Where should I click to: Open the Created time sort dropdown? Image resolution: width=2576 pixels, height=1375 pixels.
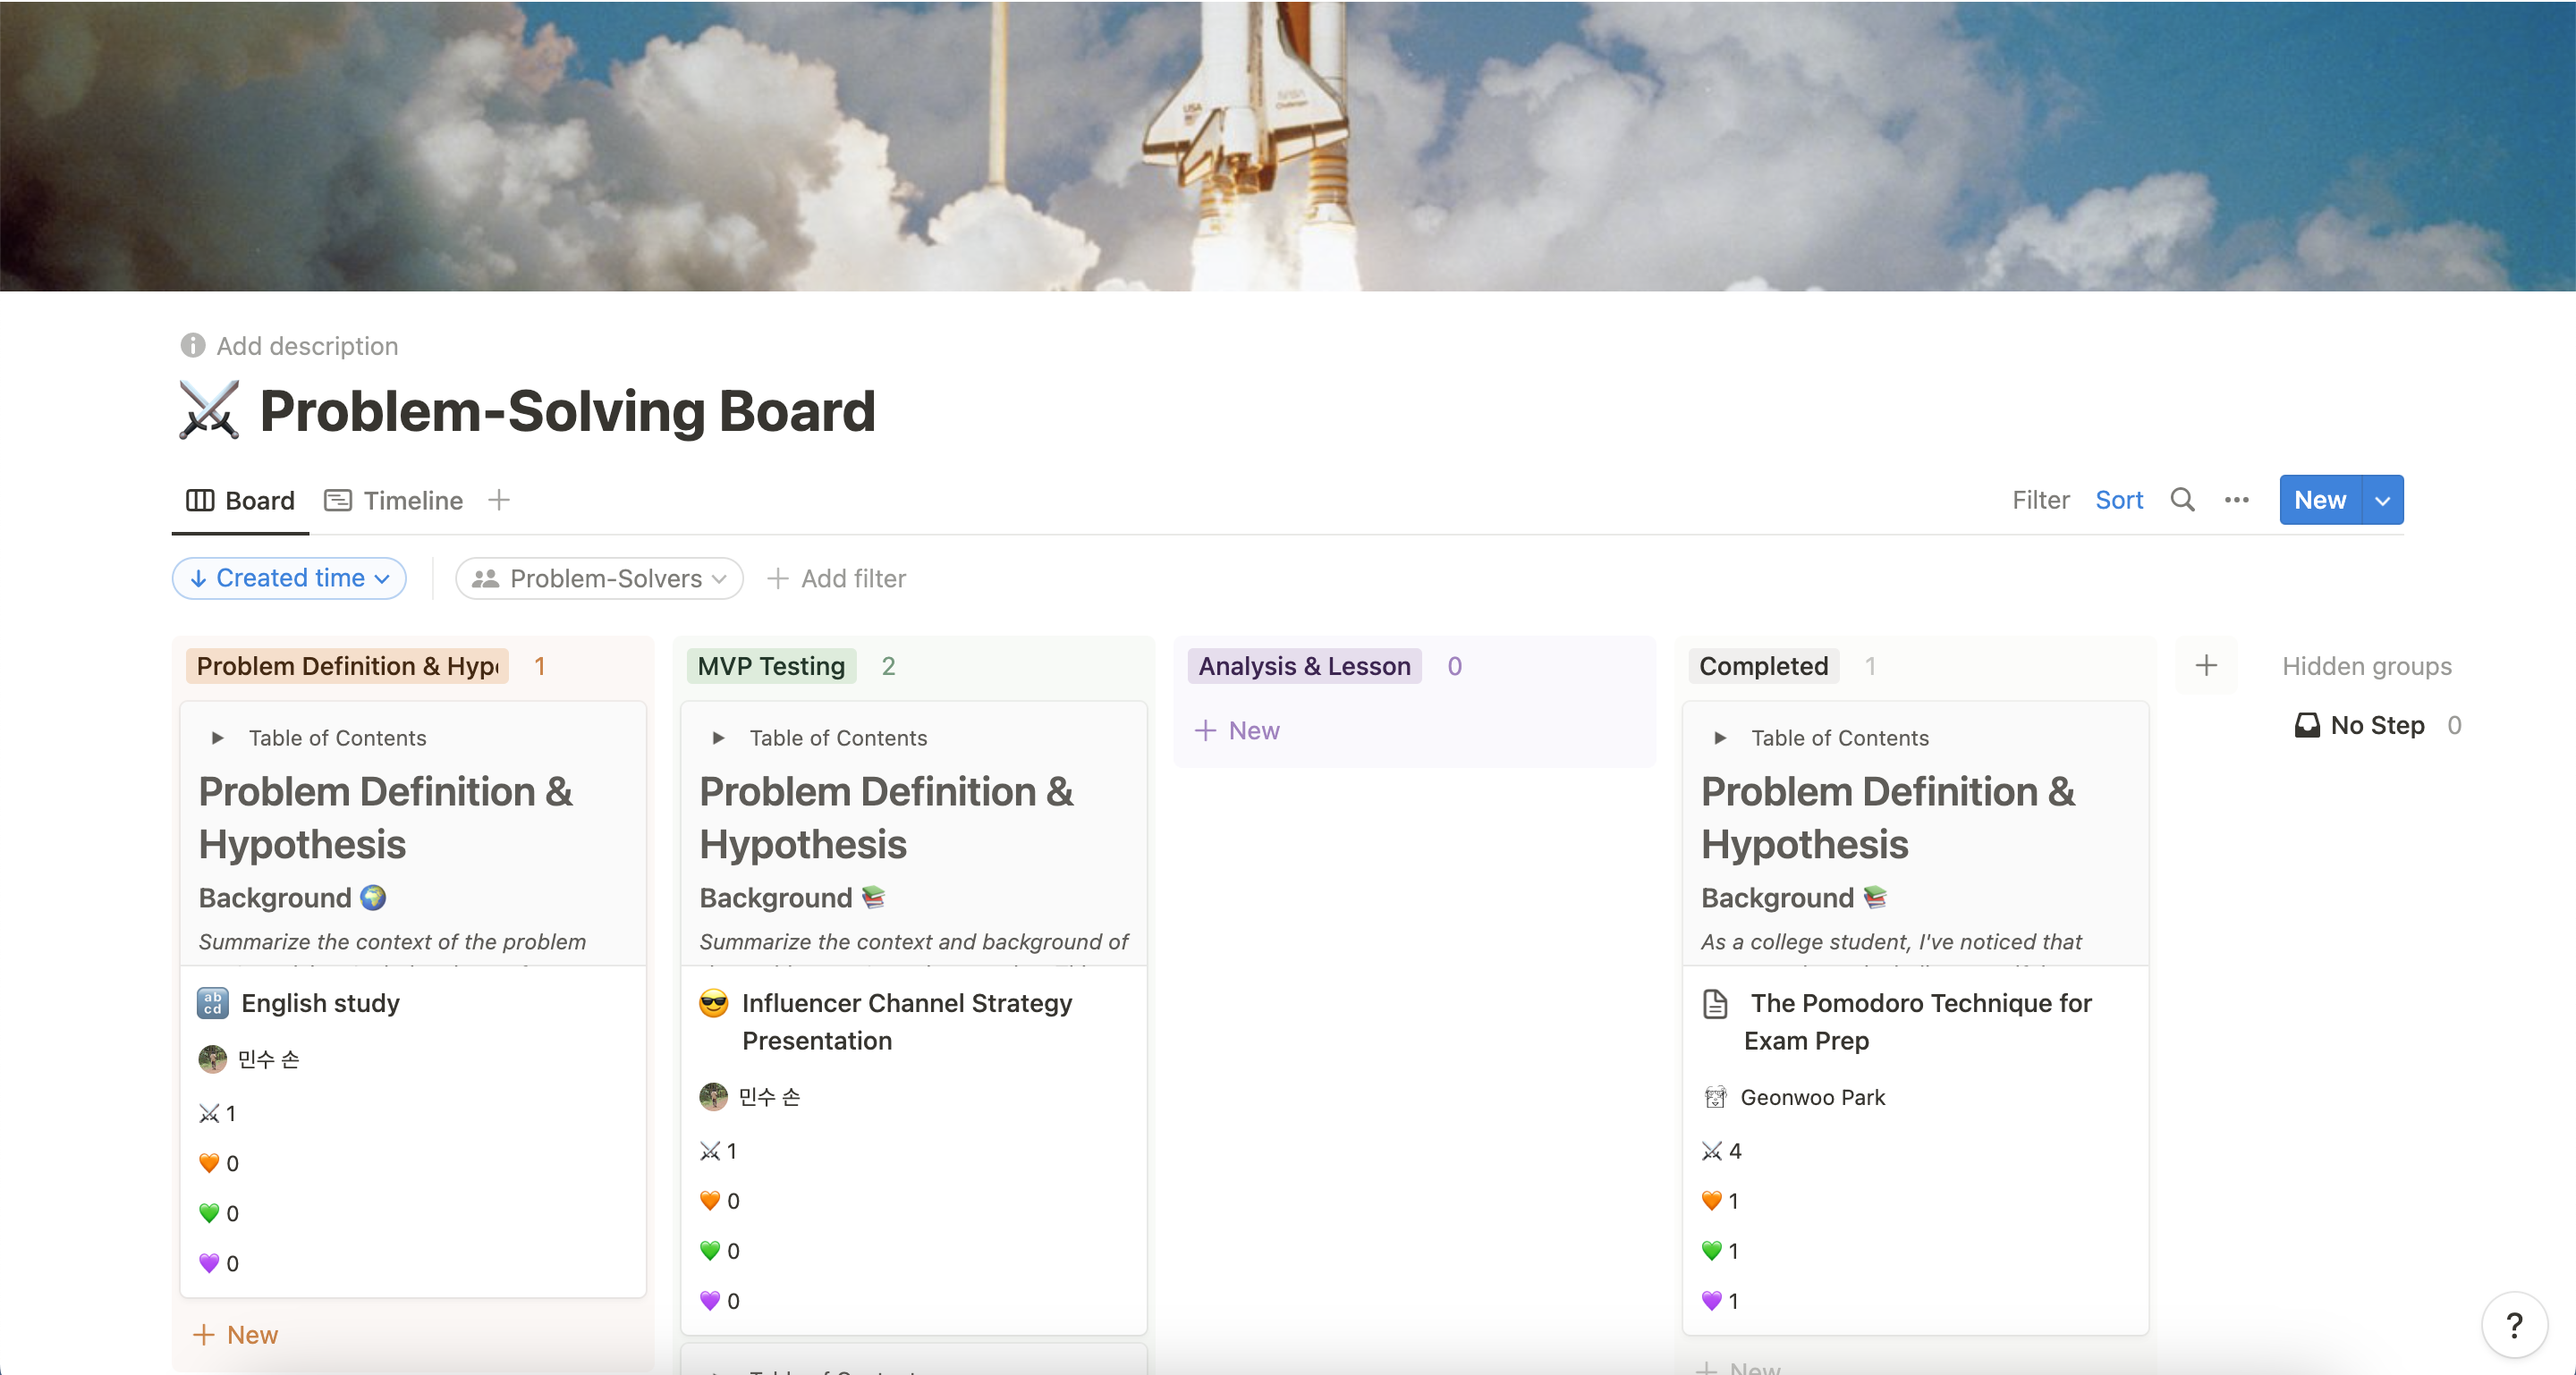point(289,578)
